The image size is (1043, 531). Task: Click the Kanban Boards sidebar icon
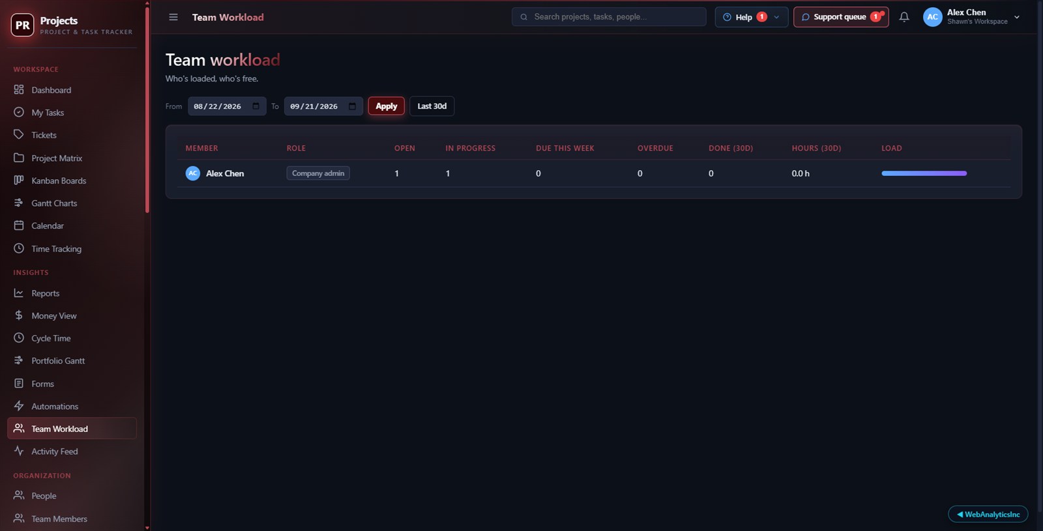[19, 180]
